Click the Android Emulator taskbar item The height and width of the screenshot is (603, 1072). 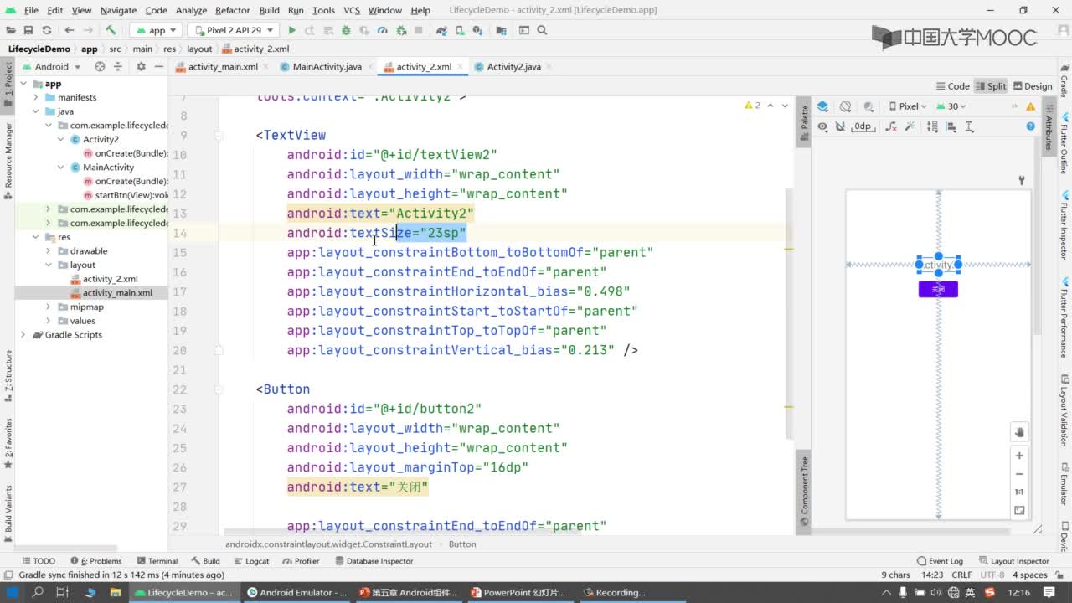296,592
